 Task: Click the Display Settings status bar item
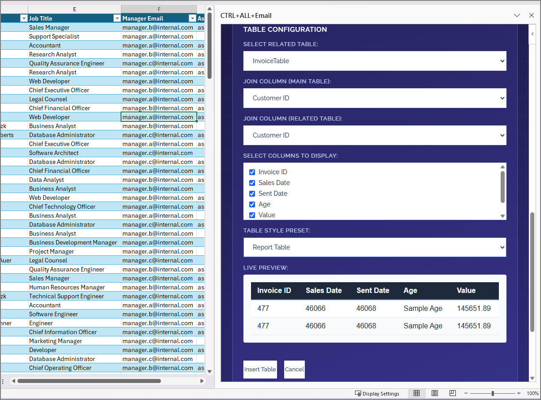click(377, 393)
